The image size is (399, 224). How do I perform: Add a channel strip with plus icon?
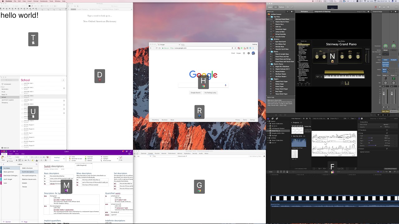[391, 12]
